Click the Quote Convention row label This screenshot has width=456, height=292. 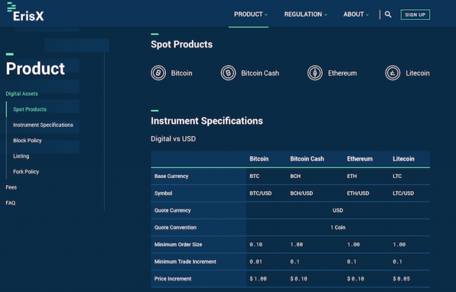pyautogui.click(x=175, y=227)
